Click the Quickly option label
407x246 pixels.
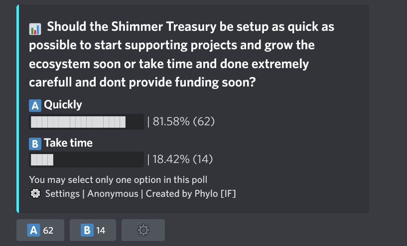point(63,105)
